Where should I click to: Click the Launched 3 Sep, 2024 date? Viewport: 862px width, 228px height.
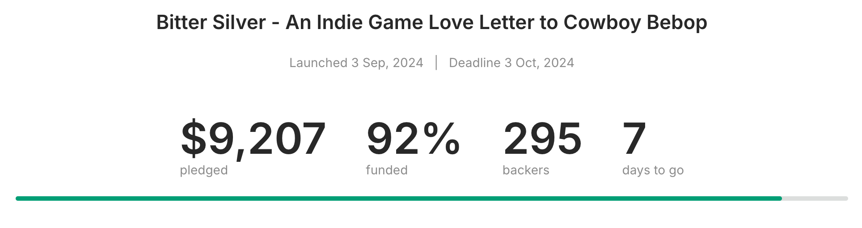coord(356,63)
